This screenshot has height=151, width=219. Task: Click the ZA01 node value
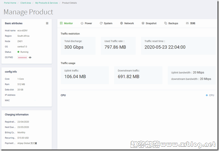click(x=20, y=41)
